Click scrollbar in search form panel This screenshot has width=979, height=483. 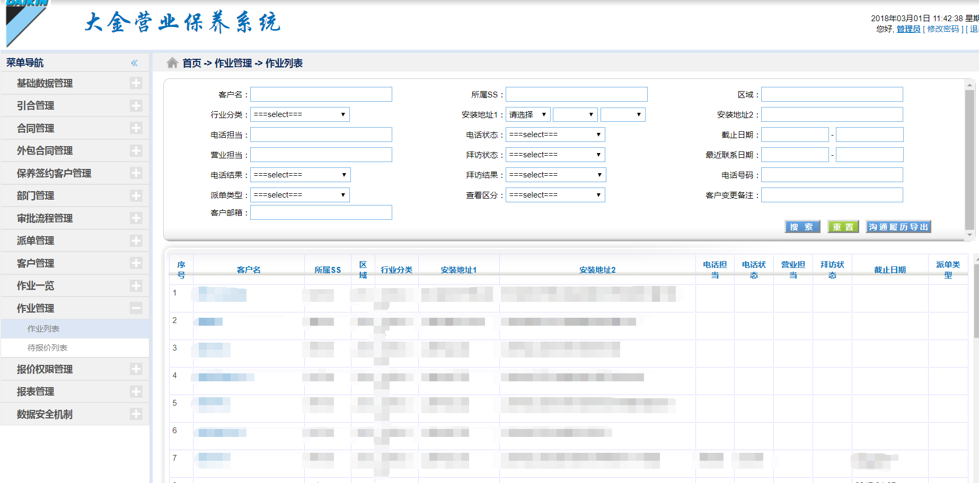pyautogui.click(x=969, y=159)
